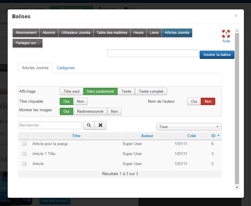The image size is (251, 206).
Task: Select the Articles Joomla sub-tab
Action: [35, 68]
